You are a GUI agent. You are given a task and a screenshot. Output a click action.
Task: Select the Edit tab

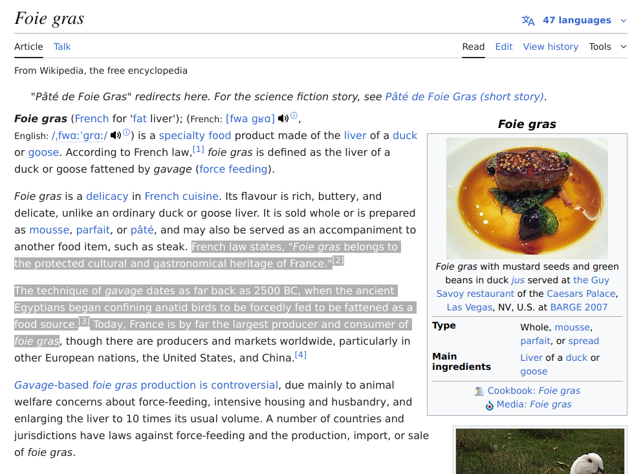click(503, 47)
